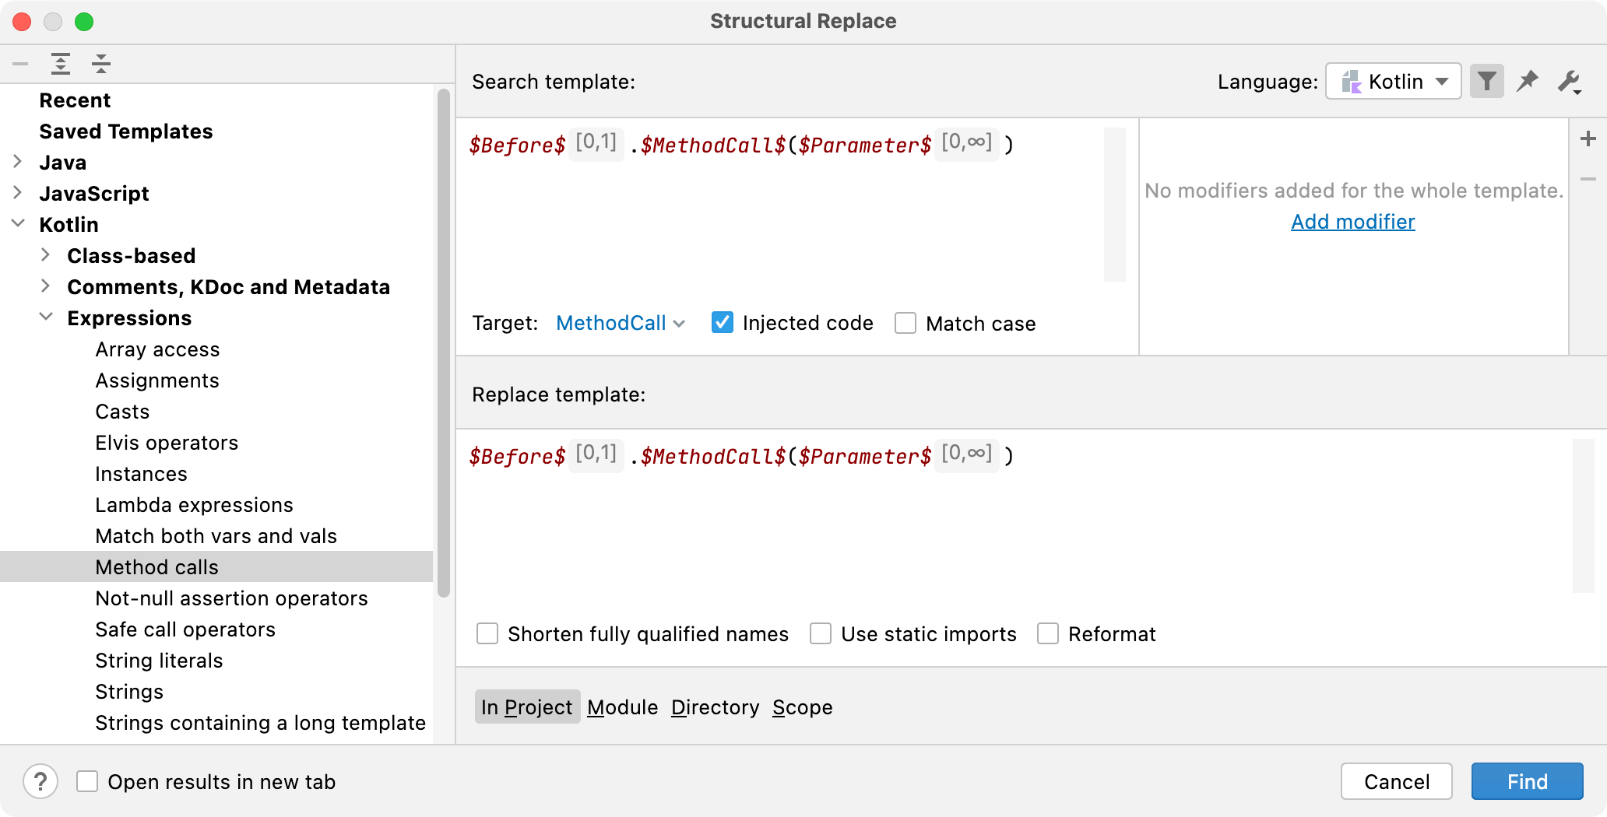The width and height of the screenshot is (1607, 817).
Task: Open the Language Kotlin dropdown
Action: (1393, 81)
